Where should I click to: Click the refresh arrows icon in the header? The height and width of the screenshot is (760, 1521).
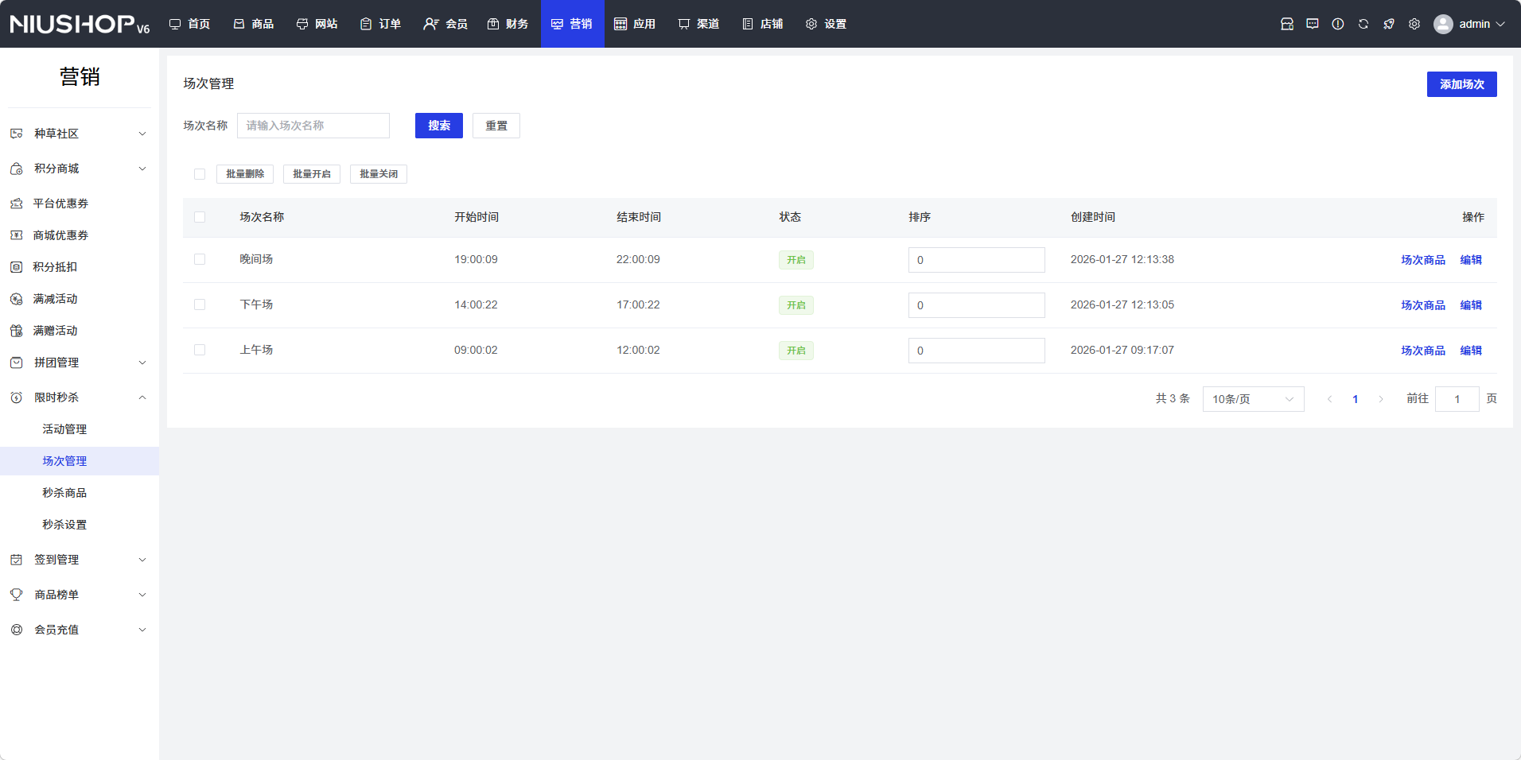pyautogui.click(x=1363, y=24)
